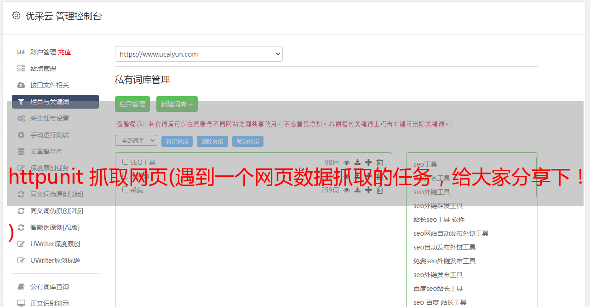Click the 删除分组 button
Image resolution: width=590 pixels, height=307 pixels.
[212, 141]
